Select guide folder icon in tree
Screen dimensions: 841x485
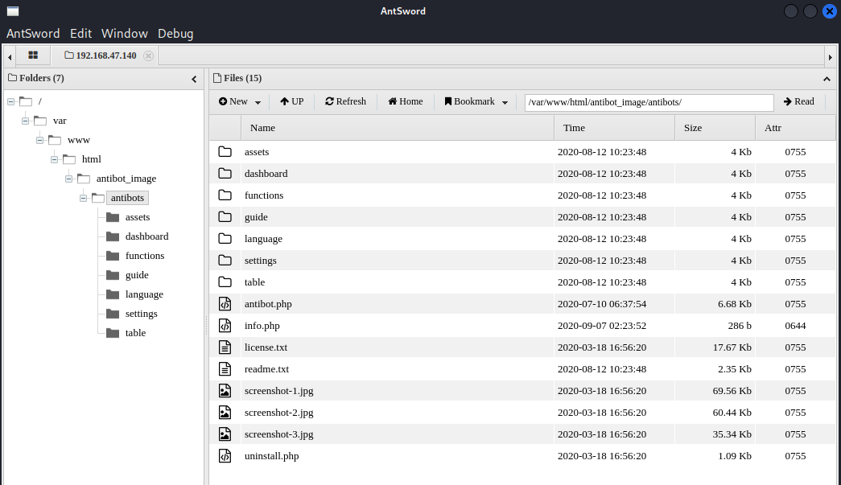[113, 275]
